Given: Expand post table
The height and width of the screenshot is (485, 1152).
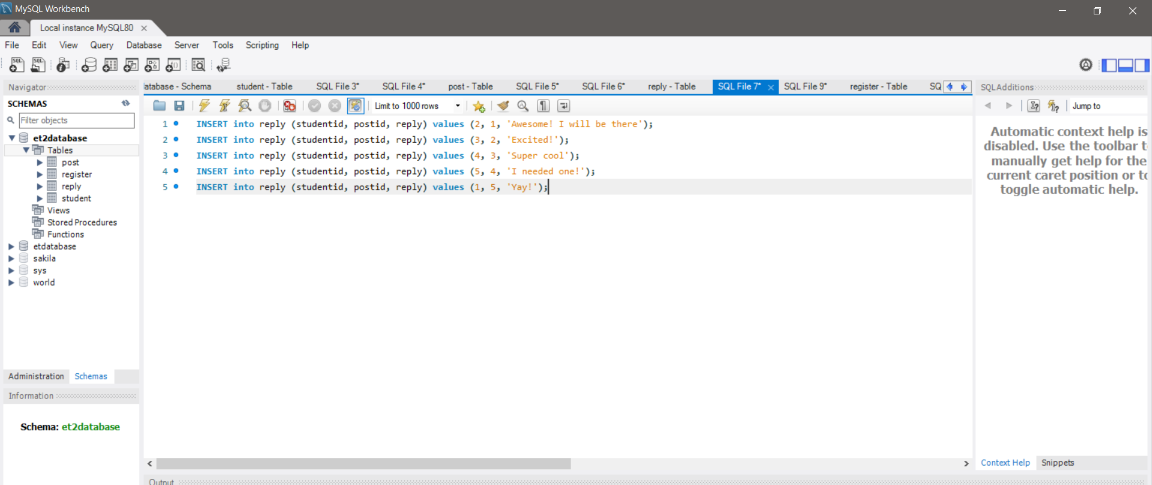Looking at the screenshot, I should [x=40, y=162].
